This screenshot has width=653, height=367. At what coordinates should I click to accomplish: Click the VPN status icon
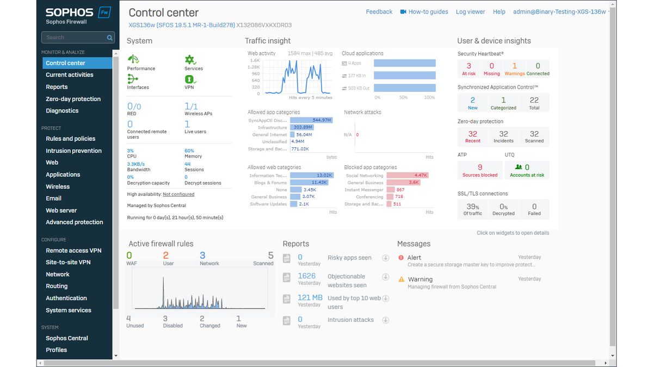pos(189,80)
